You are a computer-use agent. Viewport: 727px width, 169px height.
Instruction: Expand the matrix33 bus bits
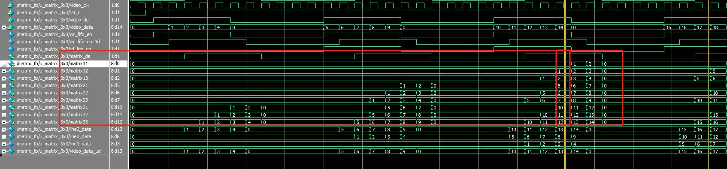click(x=4, y=122)
